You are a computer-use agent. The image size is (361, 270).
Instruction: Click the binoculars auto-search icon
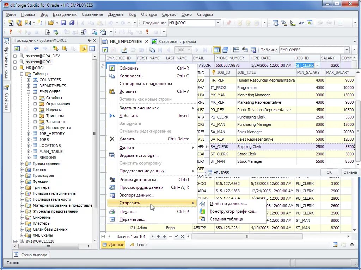[x=245, y=50]
